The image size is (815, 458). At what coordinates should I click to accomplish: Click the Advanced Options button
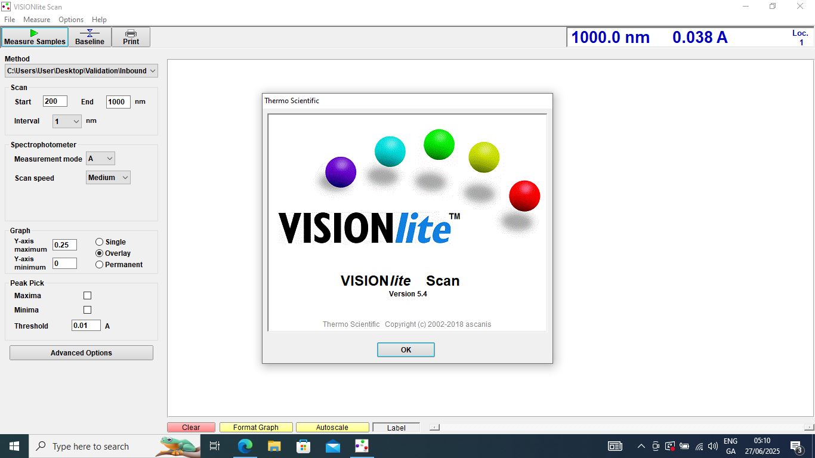pyautogui.click(x=81, y=353)
